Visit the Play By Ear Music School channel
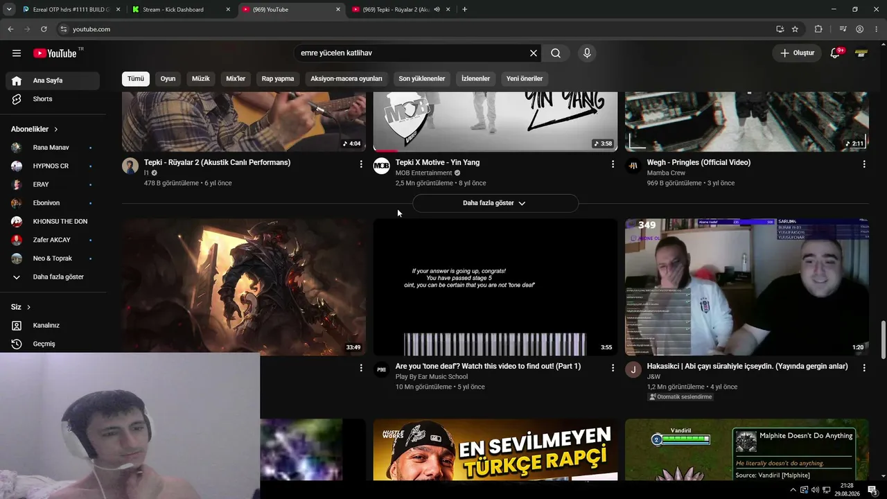 tap(432, 377)
